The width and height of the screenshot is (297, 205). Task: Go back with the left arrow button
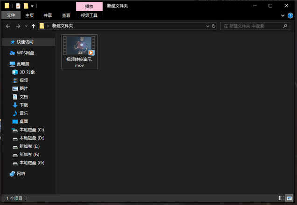coord(8,26)
